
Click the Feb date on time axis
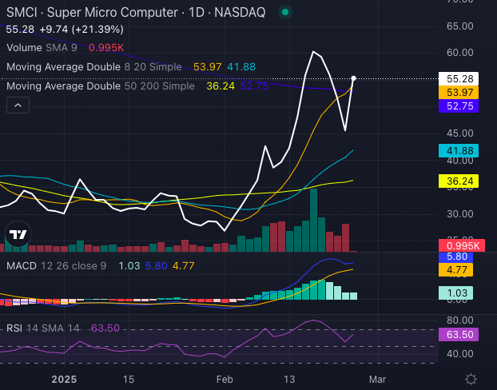click(x=225, y=378)
